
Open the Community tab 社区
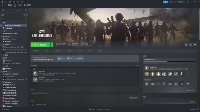[x=20, y=5]
